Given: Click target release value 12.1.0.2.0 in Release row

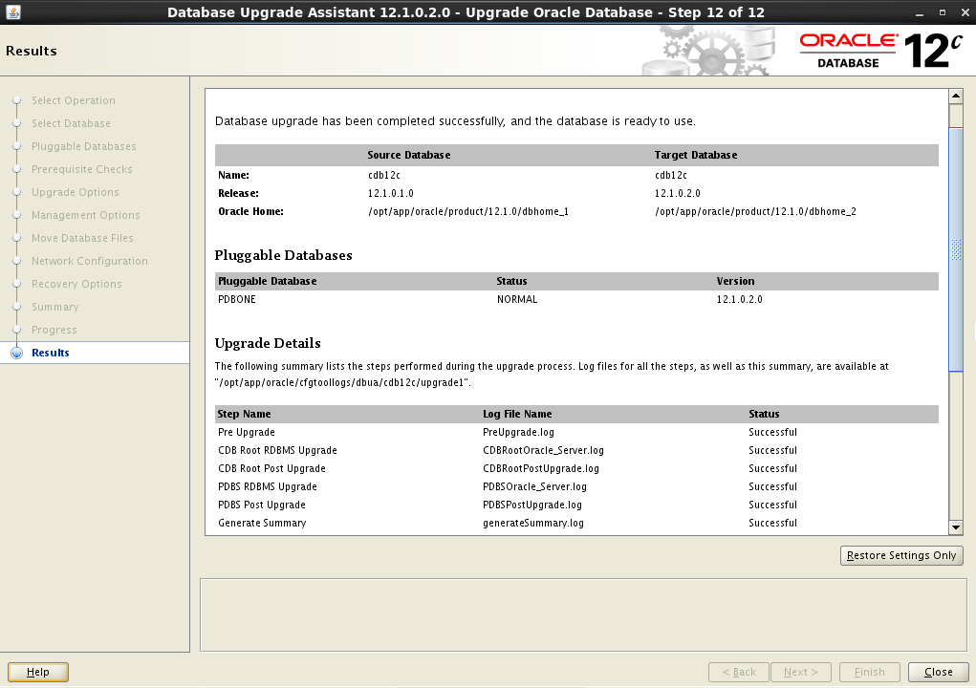Looking at the screenshot, I should tap(677, 193).
